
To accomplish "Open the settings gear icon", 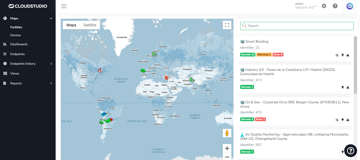I will pos(324,6).
